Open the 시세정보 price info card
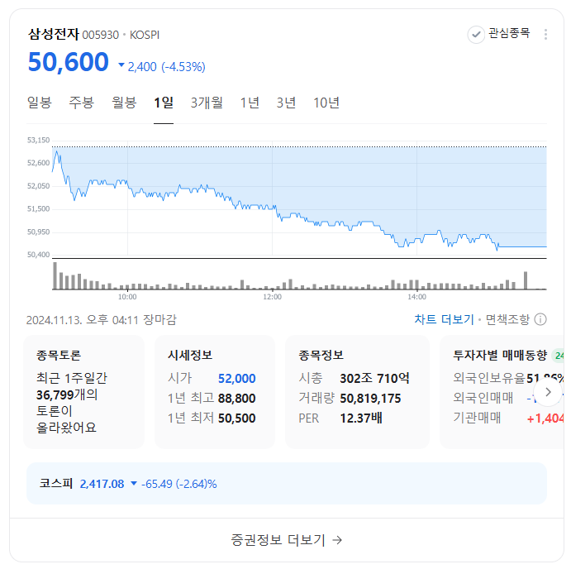This screenshot has height=569, width=571. pyautogui.click(x=215, y=392)
